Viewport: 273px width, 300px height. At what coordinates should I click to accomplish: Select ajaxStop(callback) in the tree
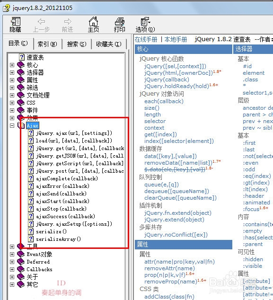click(61, 209)
